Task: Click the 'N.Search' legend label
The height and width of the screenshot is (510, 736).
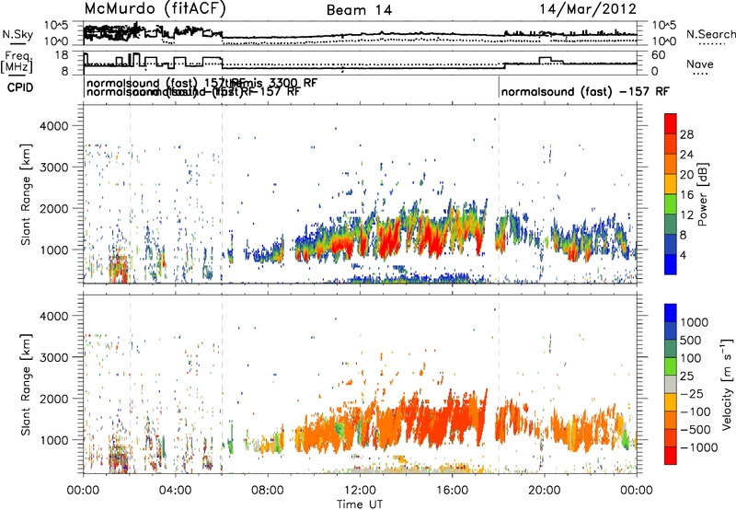Action: pyautogui.click(x=710, y=34)
